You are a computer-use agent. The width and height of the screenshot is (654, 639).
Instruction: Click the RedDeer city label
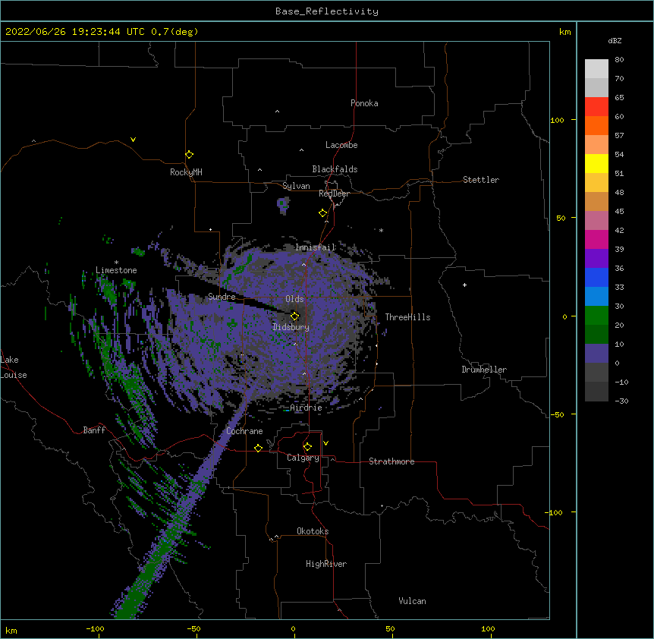pyautogui.click(x=334, y=194)
